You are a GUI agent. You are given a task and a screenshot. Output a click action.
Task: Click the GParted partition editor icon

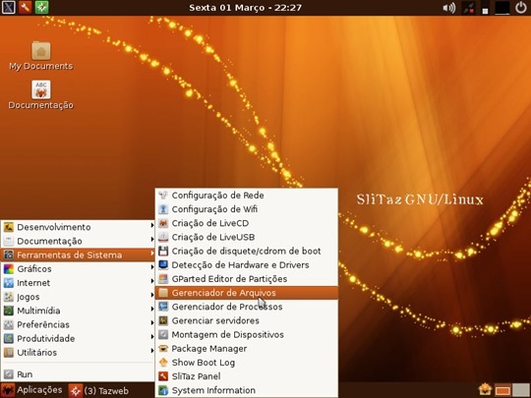click(163, 278)
